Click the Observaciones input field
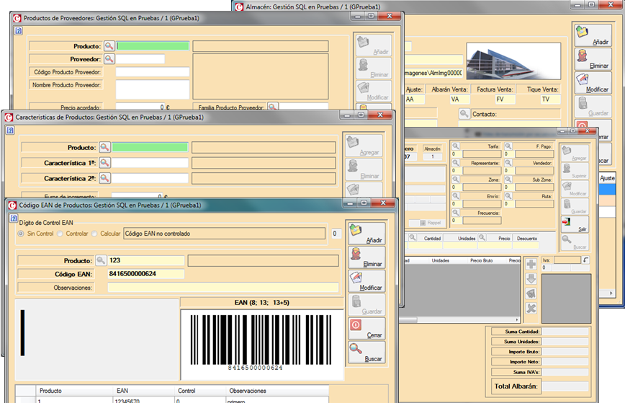 point(222,287)
